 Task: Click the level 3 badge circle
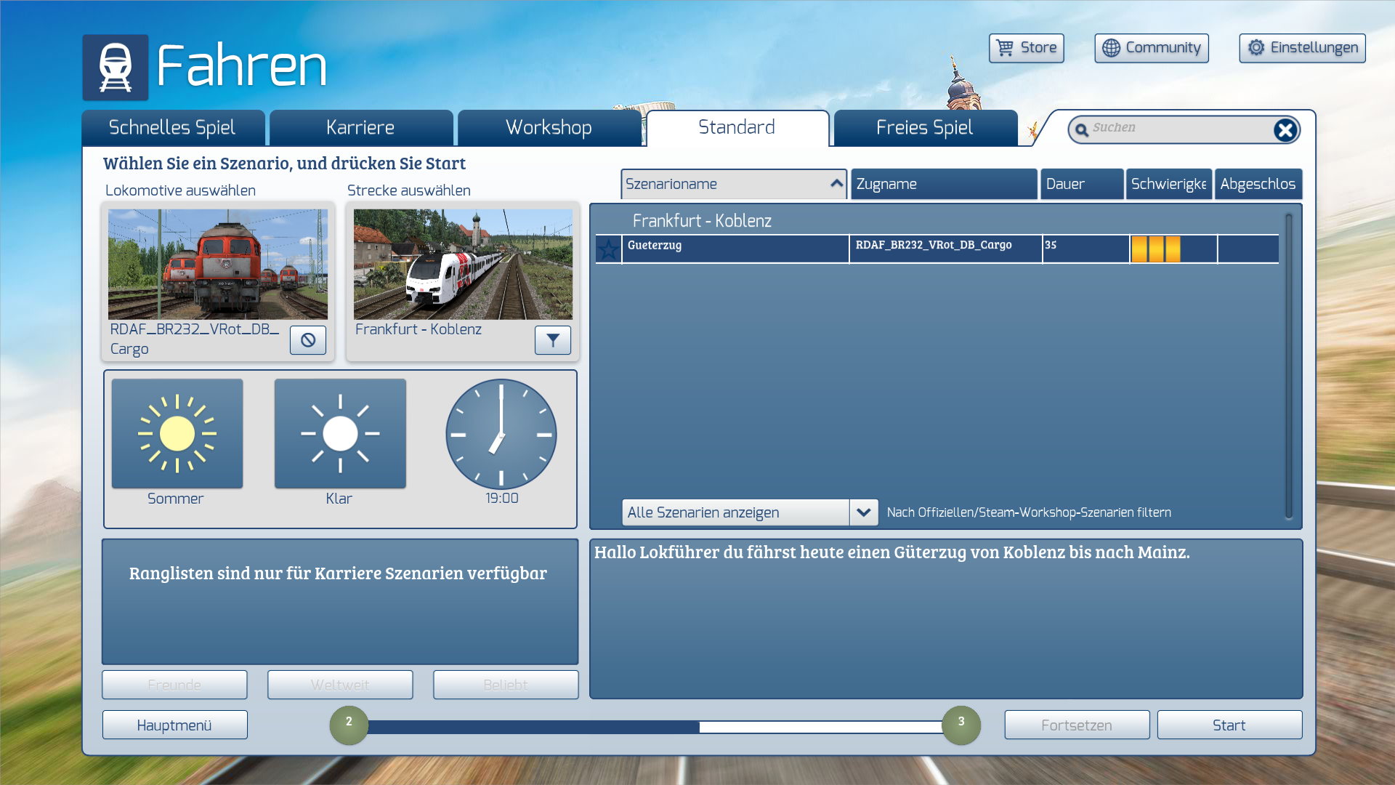point(961,725)
